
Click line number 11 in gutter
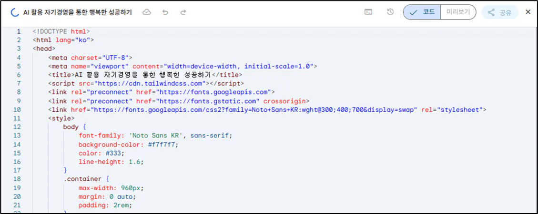tap(17, 118)
